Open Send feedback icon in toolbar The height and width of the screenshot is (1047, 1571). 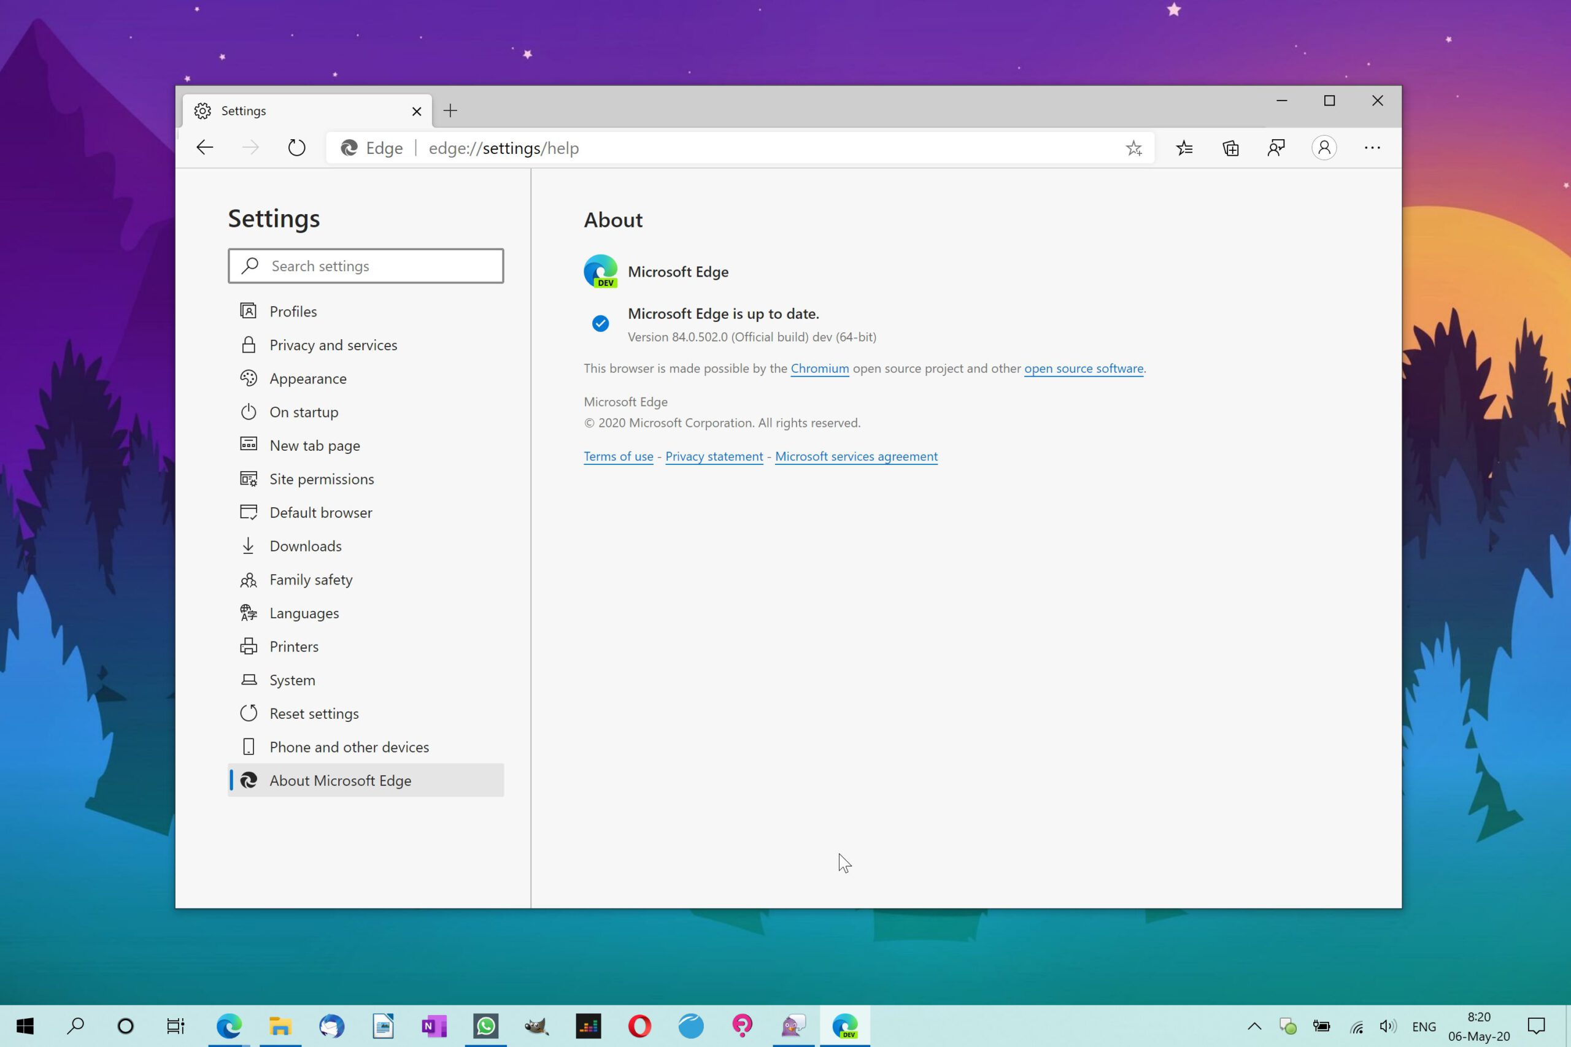pyautogui.click(x=1276, y=148)
